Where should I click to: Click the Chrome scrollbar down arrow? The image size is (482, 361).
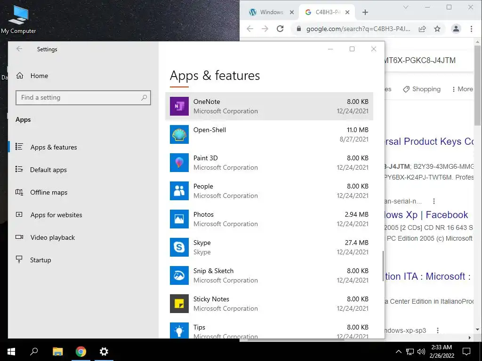click(x=477, y=330)
